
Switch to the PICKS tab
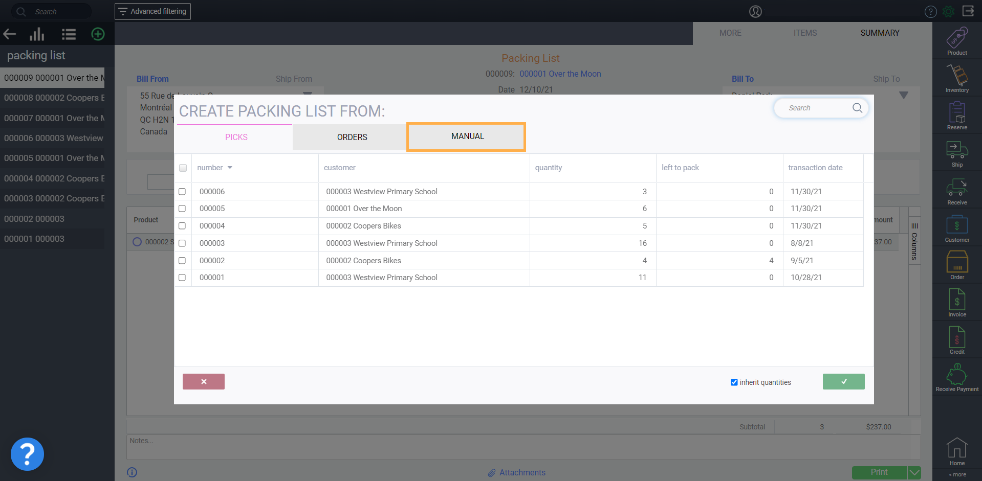click(236, 137)
